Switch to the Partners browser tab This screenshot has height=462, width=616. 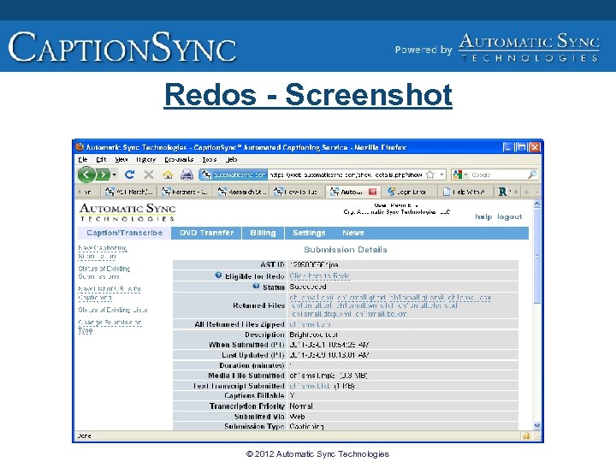185,192
